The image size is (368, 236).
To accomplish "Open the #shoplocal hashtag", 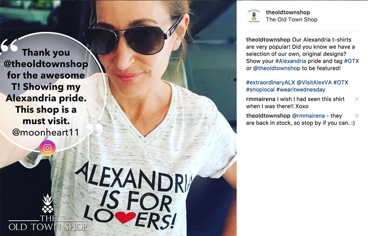I will (x=260, y=90).
